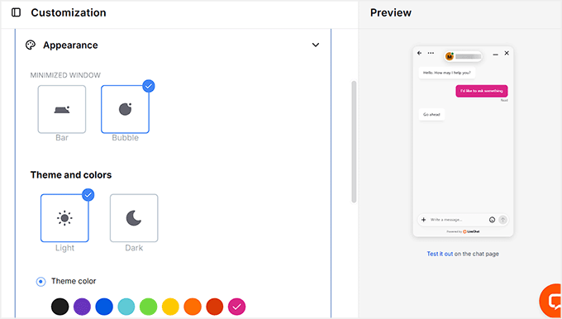The height and width of the screenshot is (319, 562).
Task: Pick the yellow theme color swatch
Action: pyautogui.click(x=170, y=307)
